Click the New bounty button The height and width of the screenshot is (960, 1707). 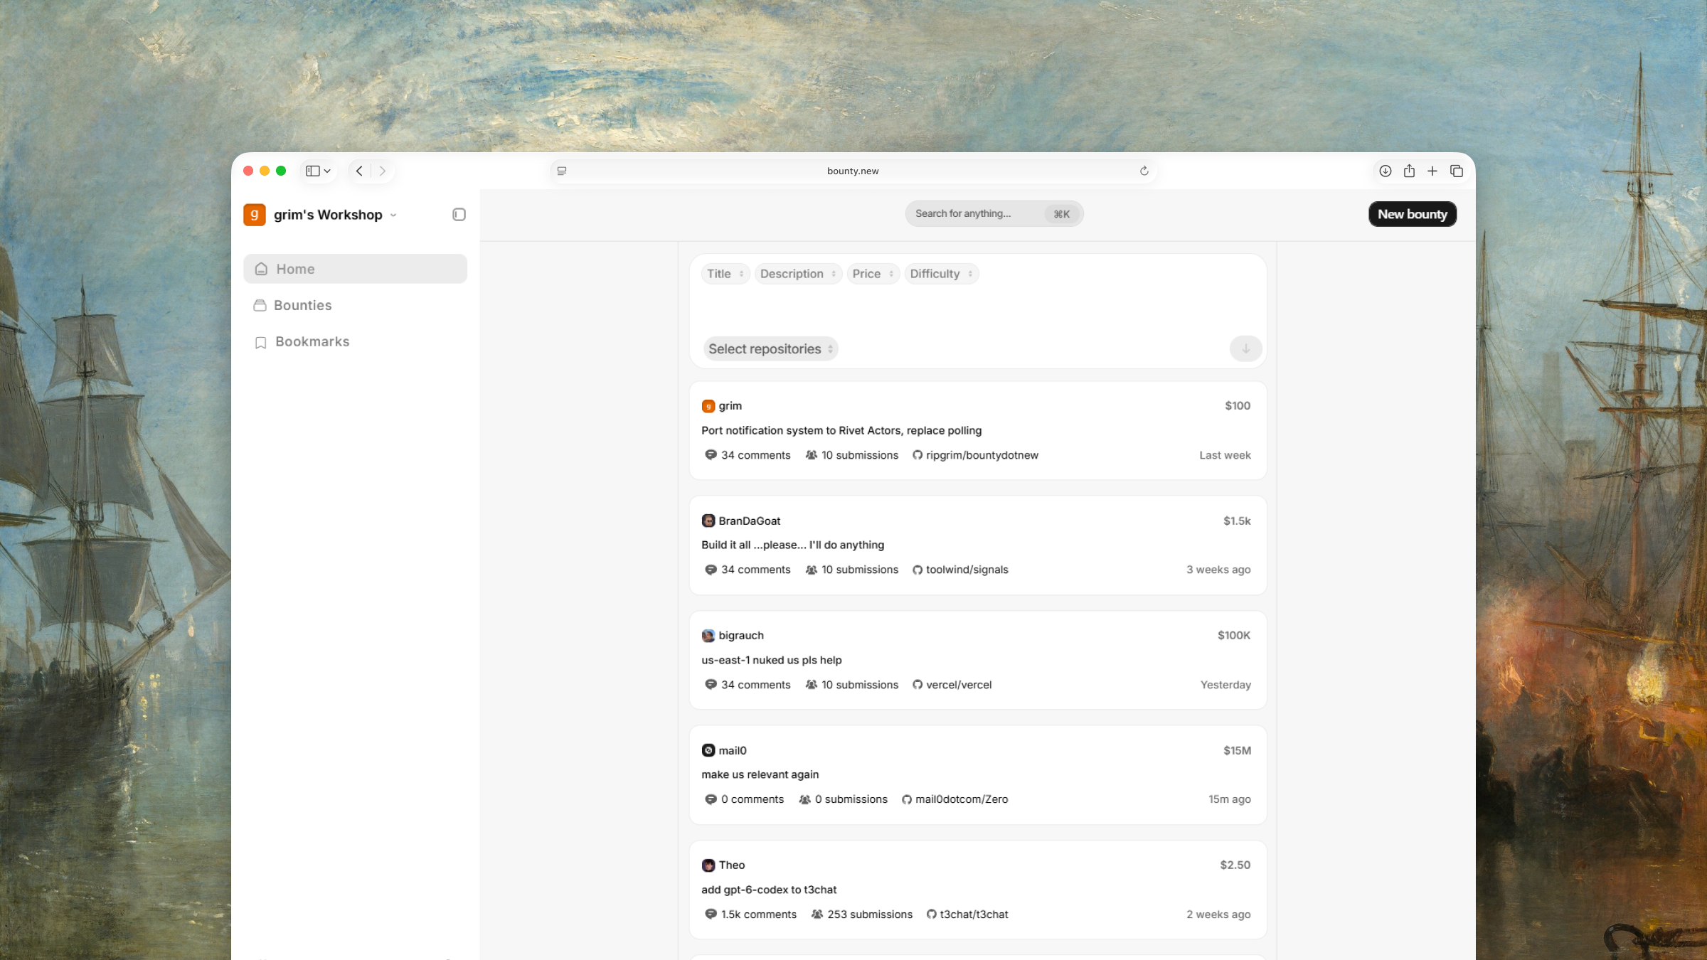[1412, 214]
